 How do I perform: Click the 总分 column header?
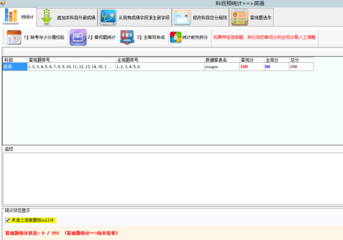coord(301,60)
